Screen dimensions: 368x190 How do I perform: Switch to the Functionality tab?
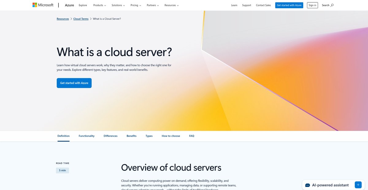tap(86, 136)
